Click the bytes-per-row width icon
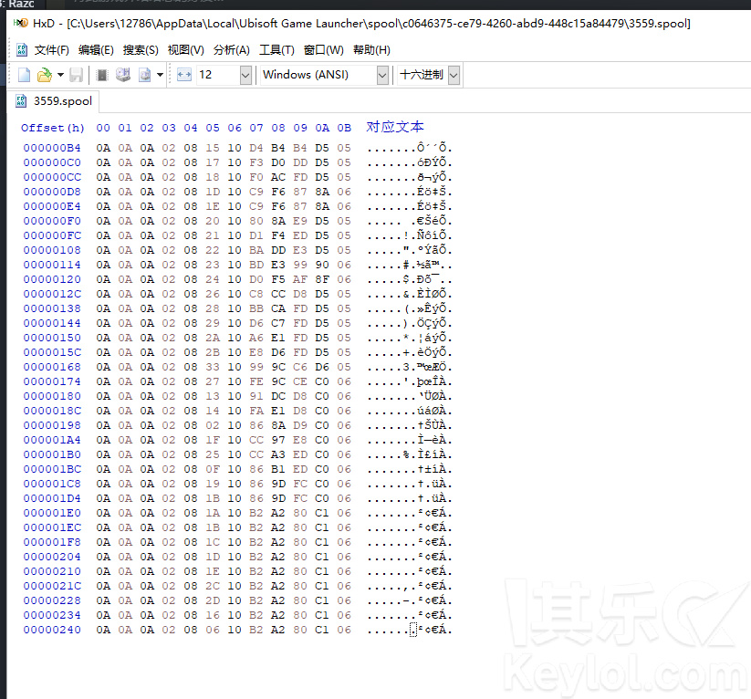 pos(184,75)
